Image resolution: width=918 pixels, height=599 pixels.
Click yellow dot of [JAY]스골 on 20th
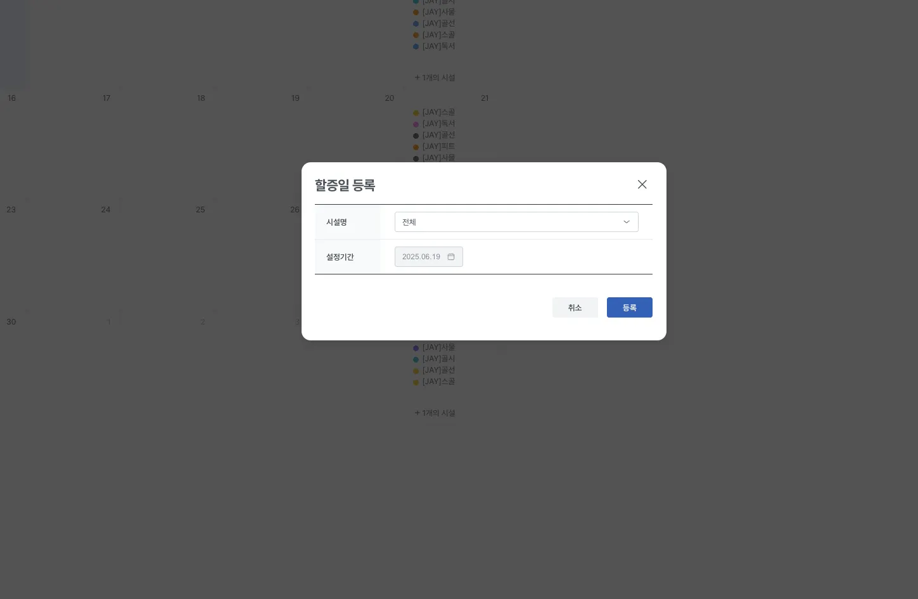pos(416,113)
